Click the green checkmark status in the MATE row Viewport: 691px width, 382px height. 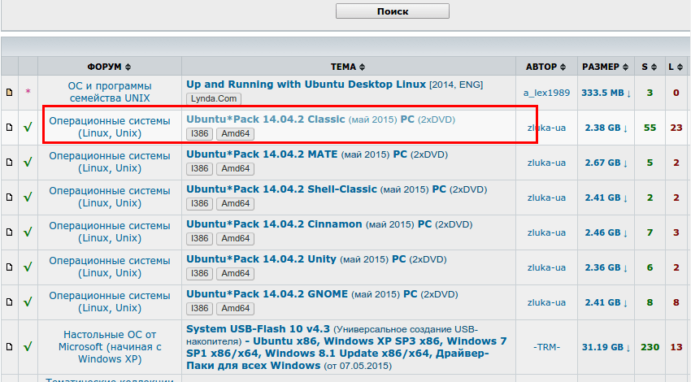coord(28,162)
